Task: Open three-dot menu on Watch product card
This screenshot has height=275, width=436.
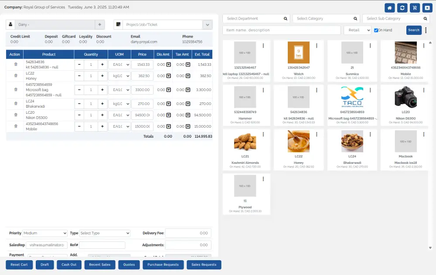Action: click(317, 46)
